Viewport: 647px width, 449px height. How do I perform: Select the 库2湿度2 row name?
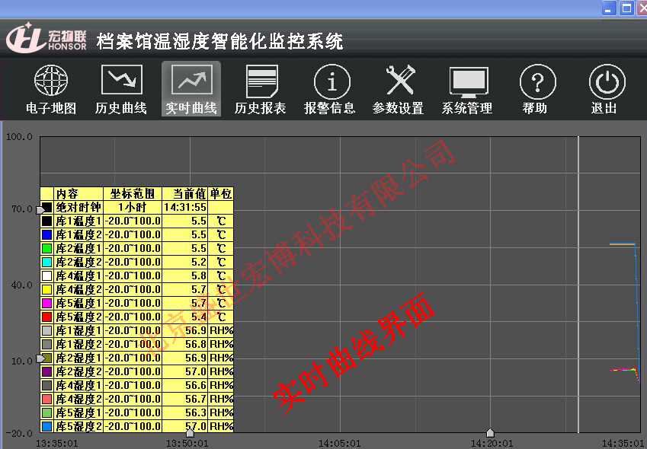pyautogui.click(x=78, y=371)
